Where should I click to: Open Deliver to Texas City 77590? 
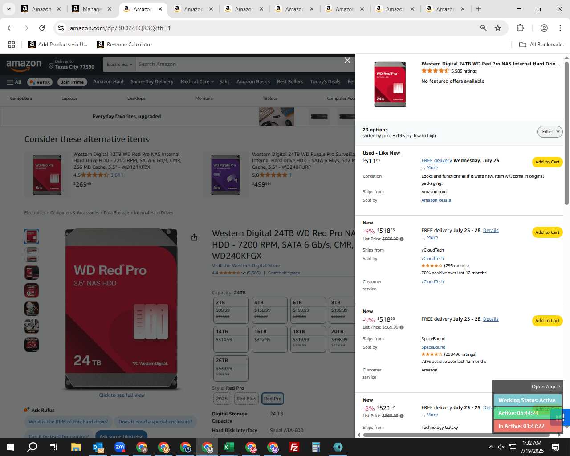coord(72,65)
